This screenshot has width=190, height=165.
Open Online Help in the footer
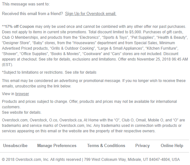(x=172, y=145)
